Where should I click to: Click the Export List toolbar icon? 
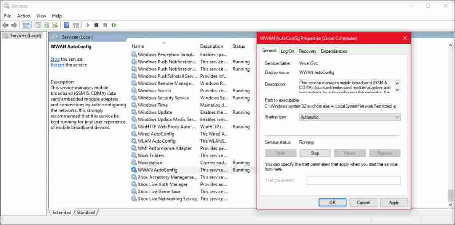(55, 25)
